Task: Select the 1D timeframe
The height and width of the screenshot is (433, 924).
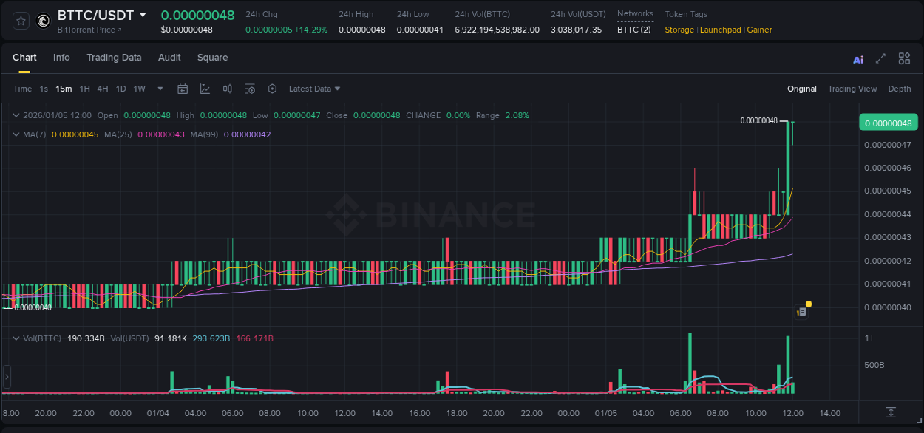Action: [x=120, y=88]
